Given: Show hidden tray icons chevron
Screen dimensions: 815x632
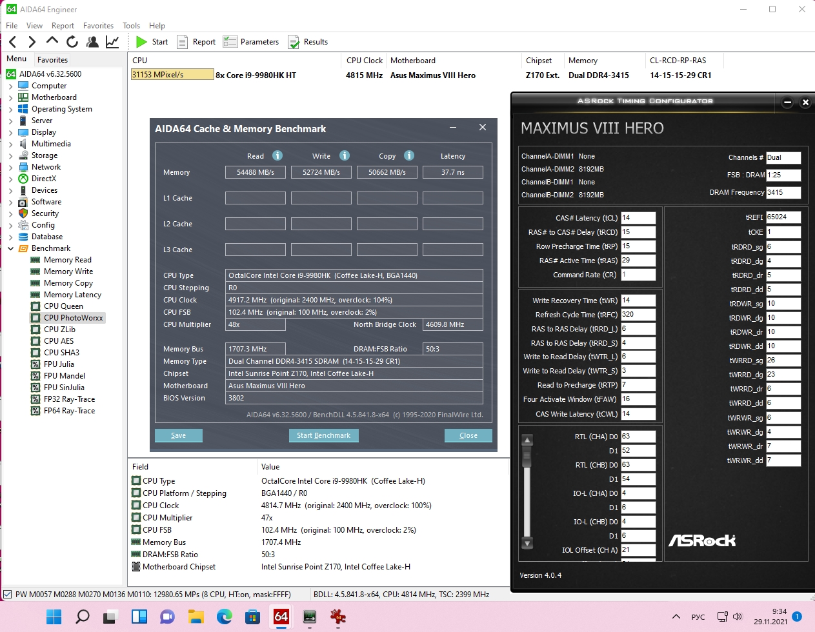Looking at the screenshot, I should click(x=676, y=617).
